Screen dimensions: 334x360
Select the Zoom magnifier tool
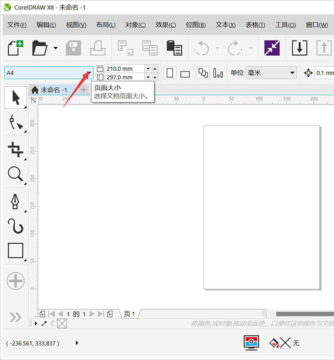click(x=16, y=175)
